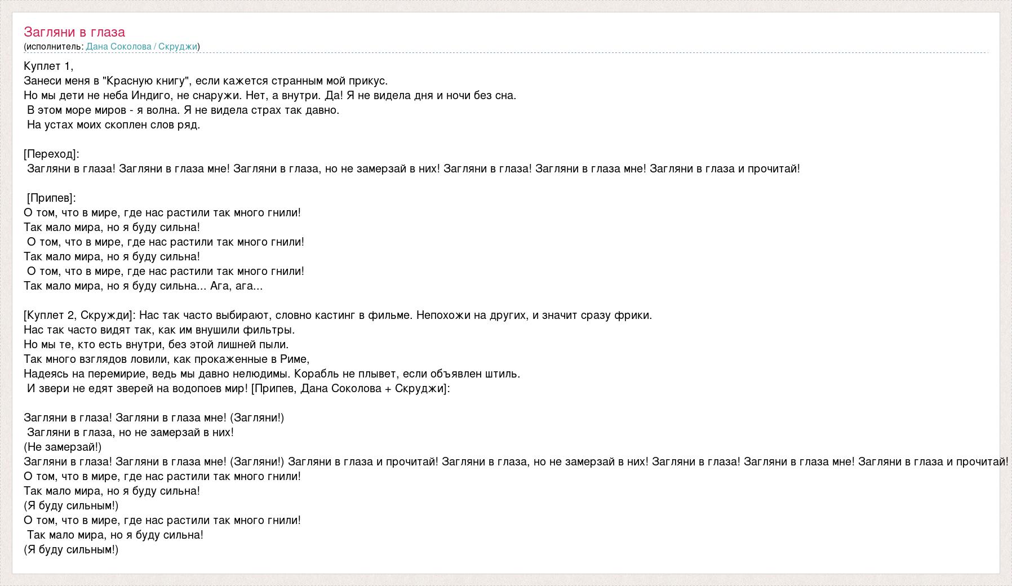Viewport: 1012px width, 586px height.
Task: Click the line "На устах моих скоплен слов ряд"
Action: (x=113, y=125)
